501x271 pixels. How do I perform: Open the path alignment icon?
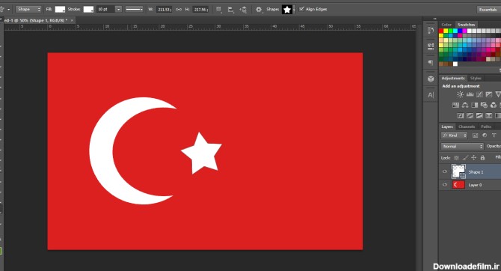(x=231, y=10)
